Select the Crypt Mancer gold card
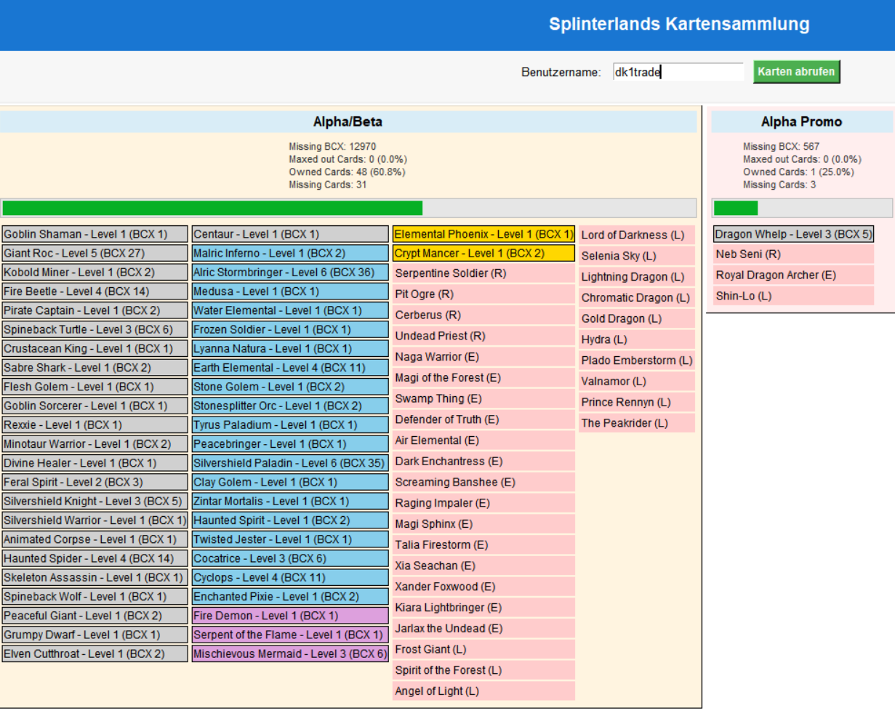 click(483, 253)
